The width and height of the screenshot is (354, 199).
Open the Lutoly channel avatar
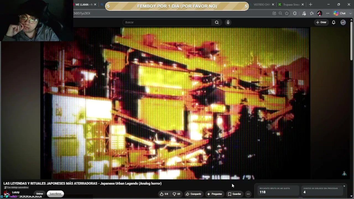tap(7, 193)
